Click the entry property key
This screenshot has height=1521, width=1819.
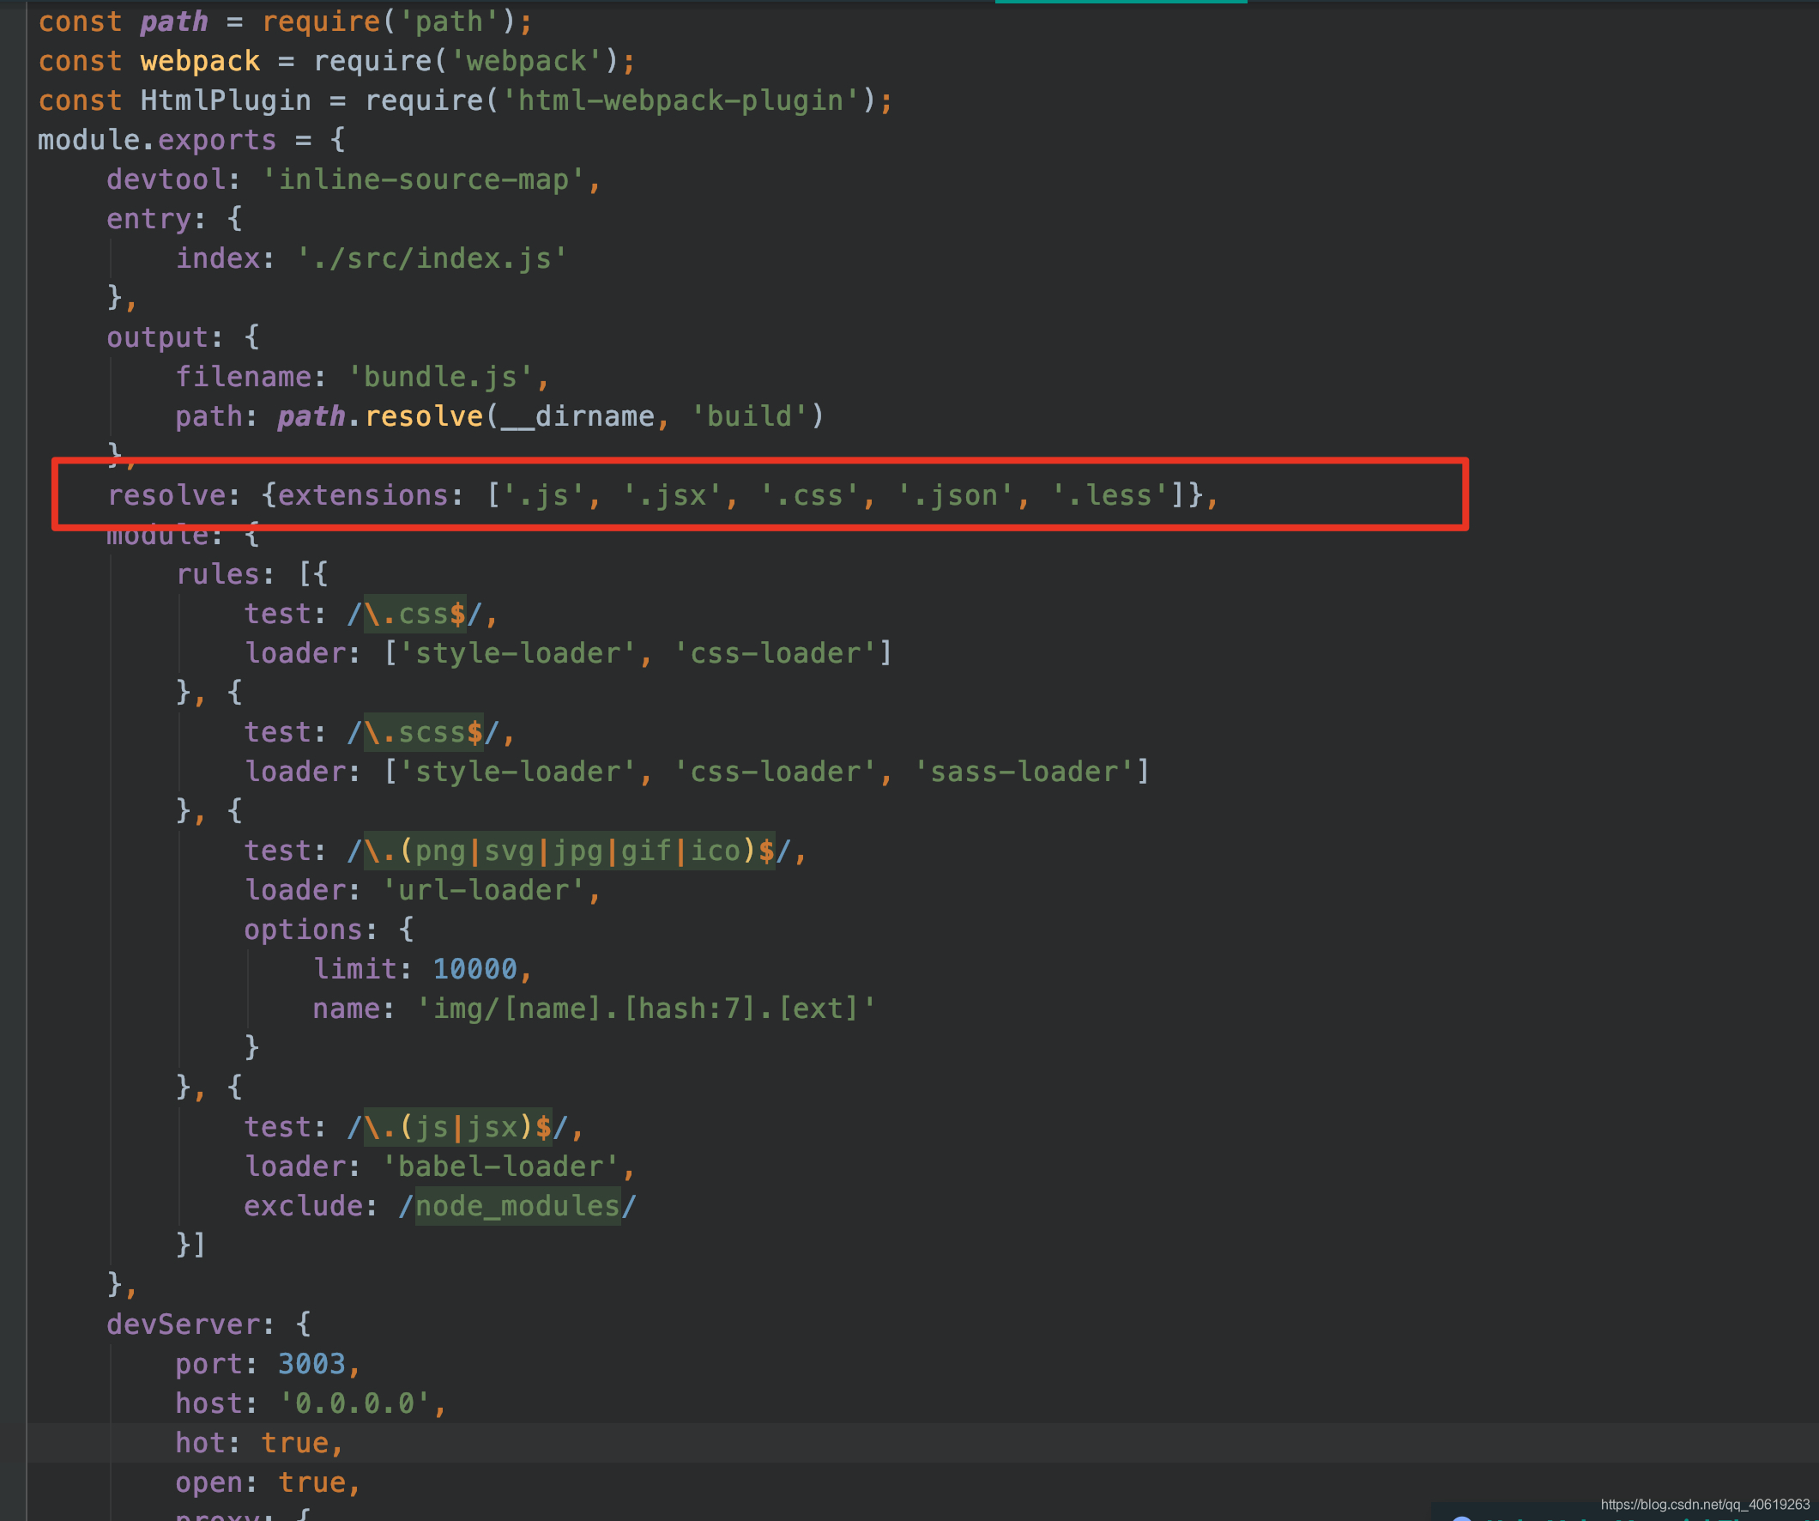click(x=149, y=218)
